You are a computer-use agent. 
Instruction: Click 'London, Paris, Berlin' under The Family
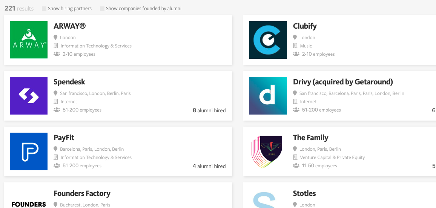(x=320, y=149)
